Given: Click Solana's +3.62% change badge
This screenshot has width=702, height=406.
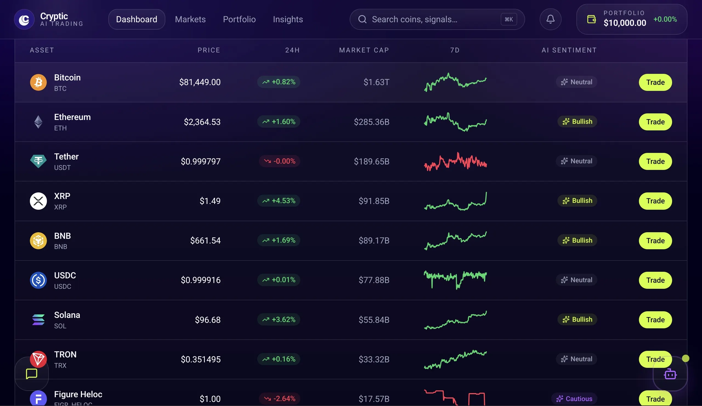Looking at the screenshot, I should pyautogui.click(x=278, y=320).
